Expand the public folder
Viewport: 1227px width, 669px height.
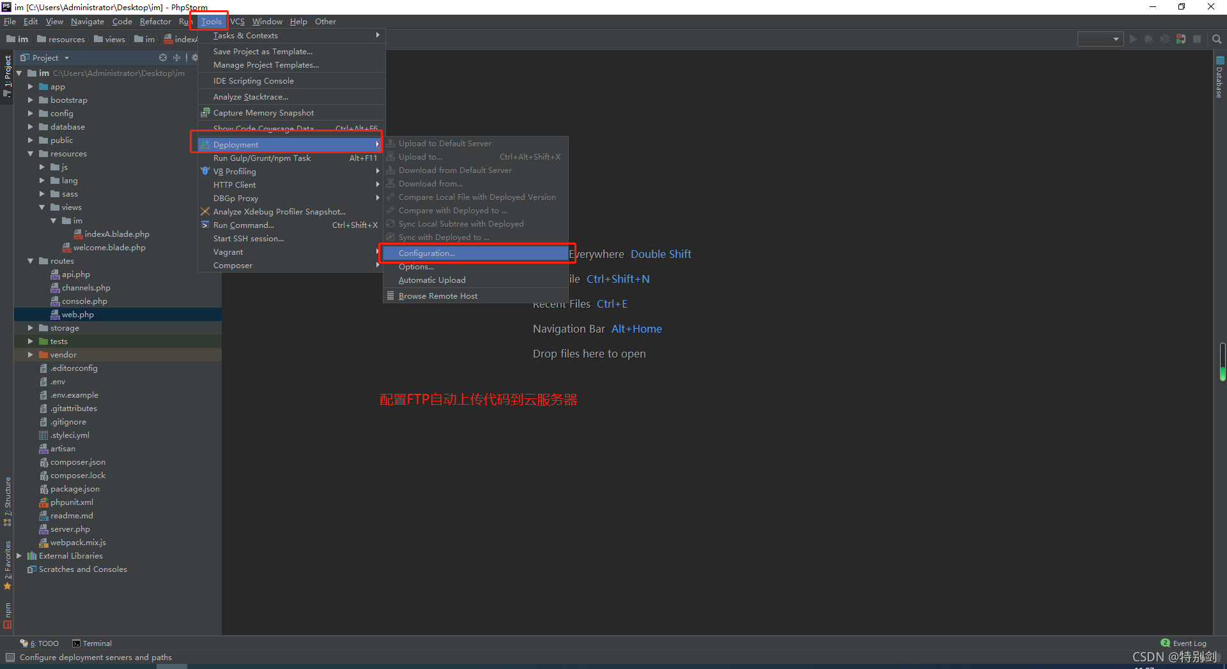30,140
